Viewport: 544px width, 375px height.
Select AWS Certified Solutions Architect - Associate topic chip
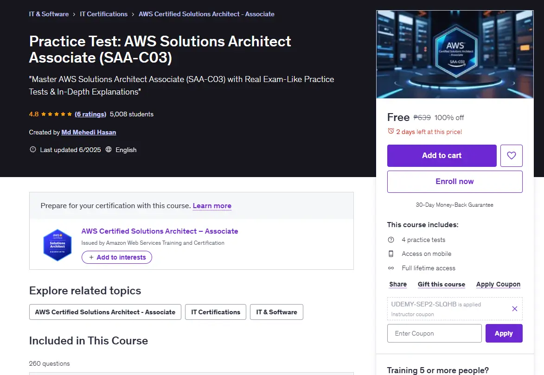[x=105, y=312]
